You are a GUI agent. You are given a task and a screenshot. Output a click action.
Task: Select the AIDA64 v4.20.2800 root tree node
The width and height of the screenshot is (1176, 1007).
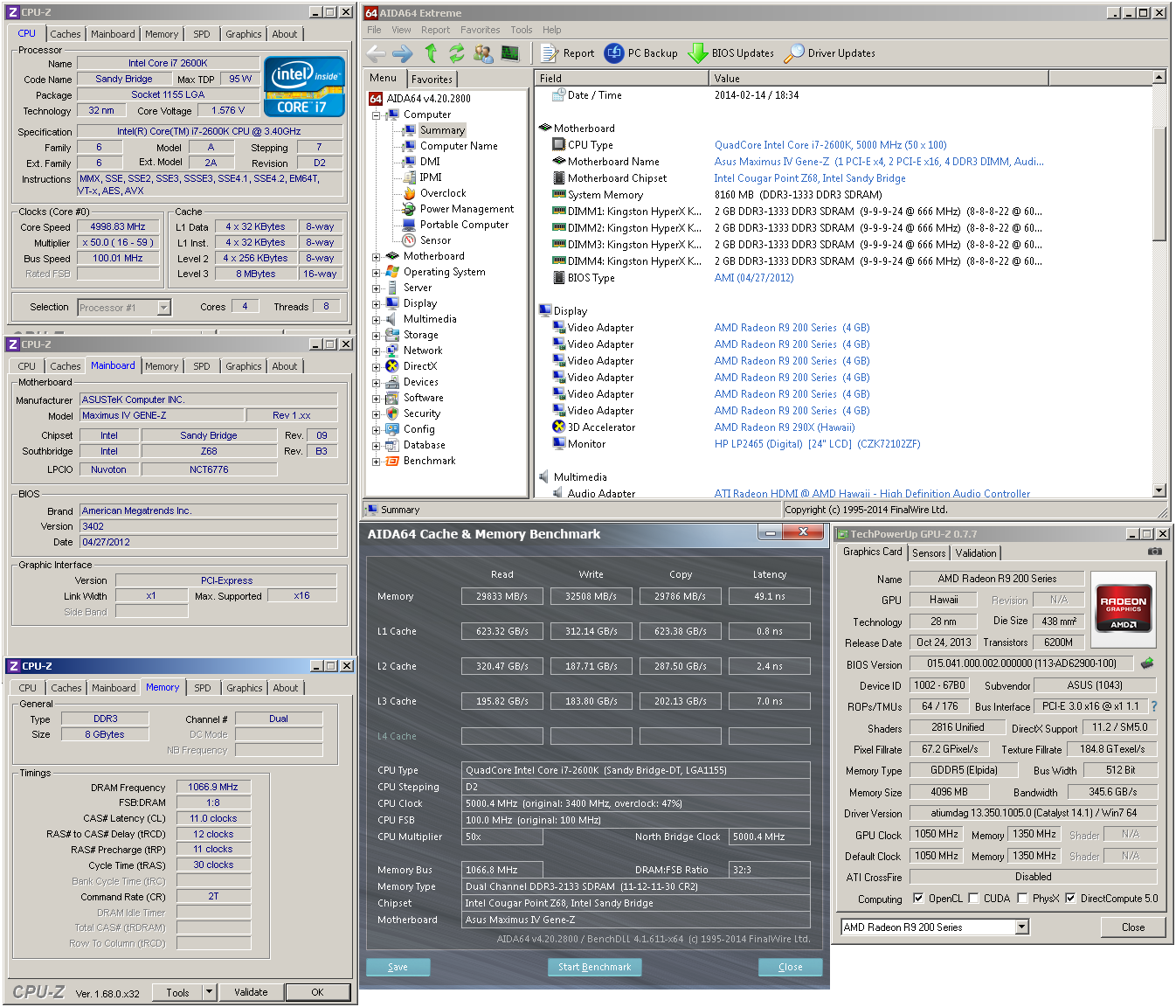(428, 99)
